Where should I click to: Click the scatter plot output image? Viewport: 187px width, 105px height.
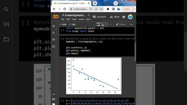94,76
